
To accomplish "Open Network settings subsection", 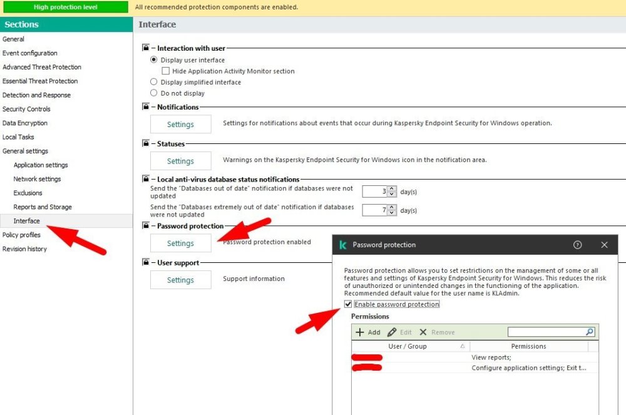I will coord(37,179).
